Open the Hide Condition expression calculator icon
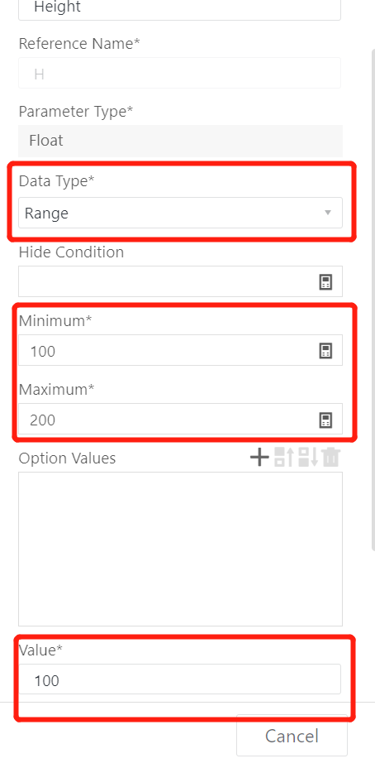This screenshot has height=768, width=375. pos(325,281)
